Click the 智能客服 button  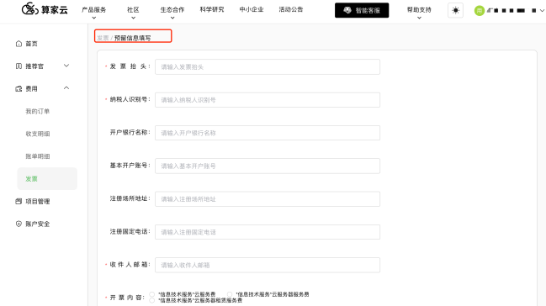362,10
